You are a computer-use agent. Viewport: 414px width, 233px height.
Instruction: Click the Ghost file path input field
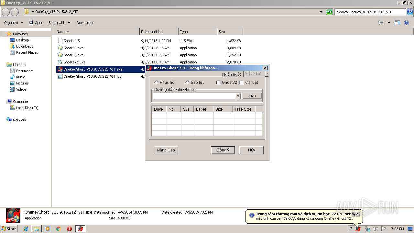(194, 96)
